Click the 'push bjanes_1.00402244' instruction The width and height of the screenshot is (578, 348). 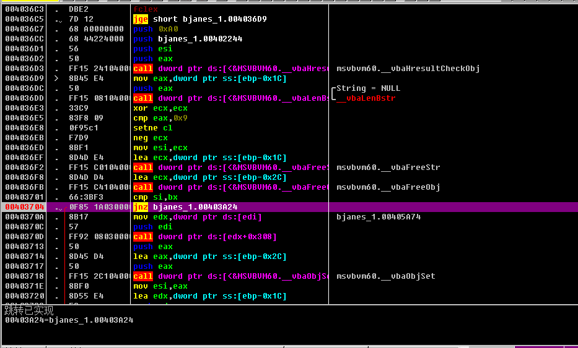(188, 39)
